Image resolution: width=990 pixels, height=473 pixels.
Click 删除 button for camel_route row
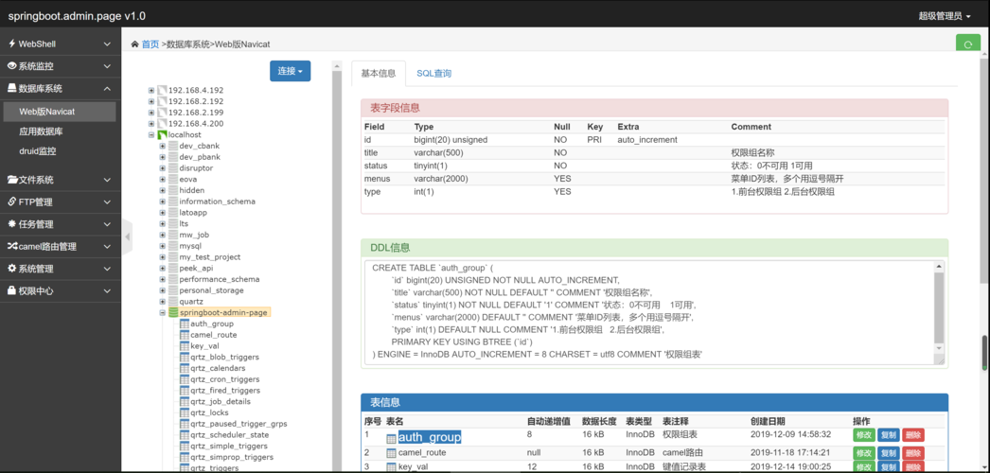coord(913,453)
